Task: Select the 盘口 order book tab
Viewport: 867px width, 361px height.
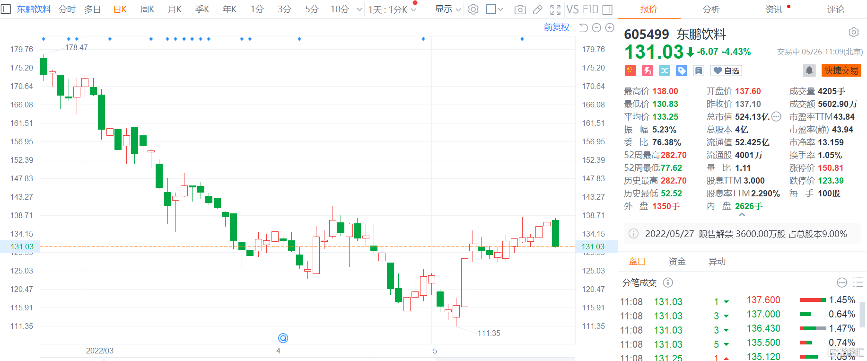Action: 638,261
